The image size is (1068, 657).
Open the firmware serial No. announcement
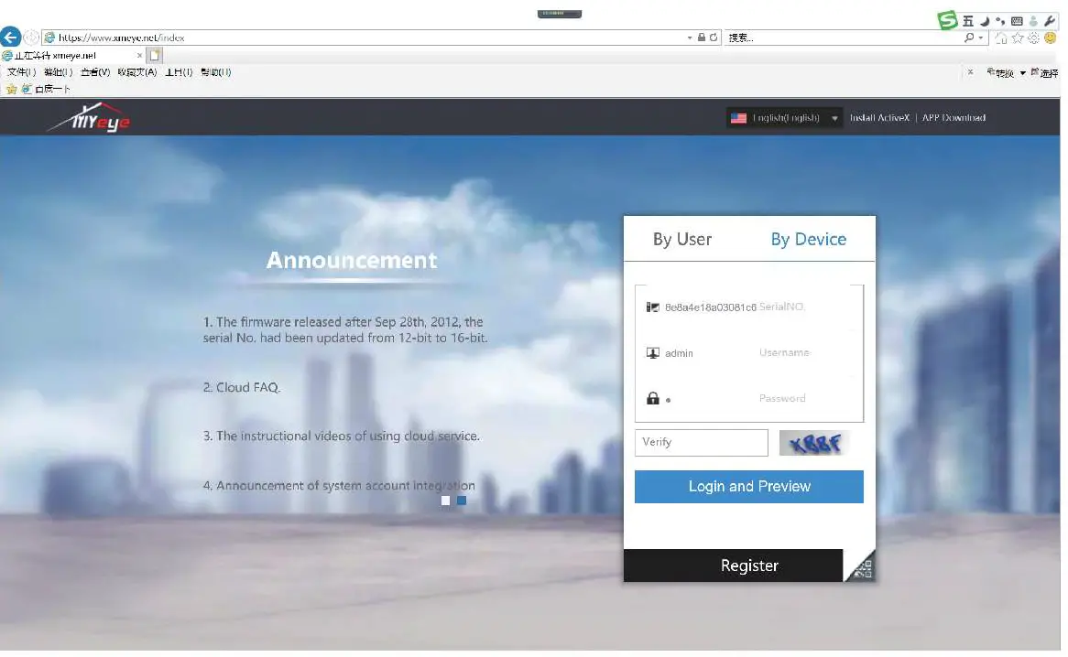click(x=345, y=329)
